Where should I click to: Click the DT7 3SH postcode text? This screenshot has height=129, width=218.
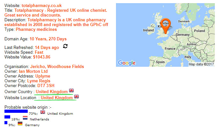click(46, 85)
